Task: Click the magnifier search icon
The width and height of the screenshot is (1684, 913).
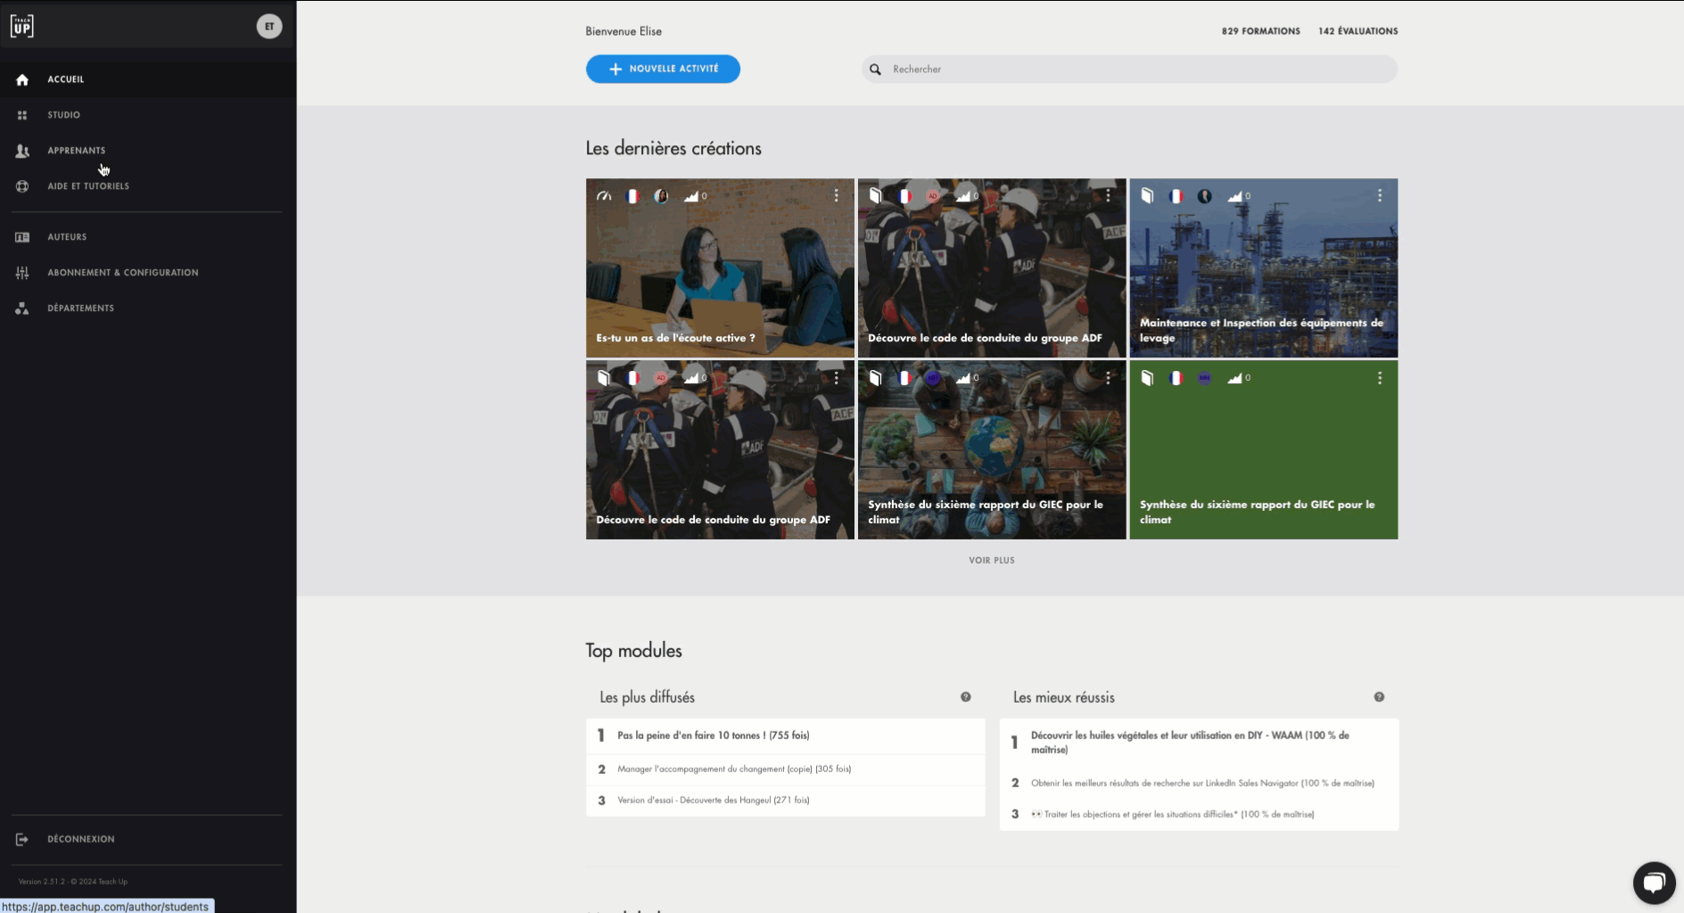Action: [x=876, y=70]
